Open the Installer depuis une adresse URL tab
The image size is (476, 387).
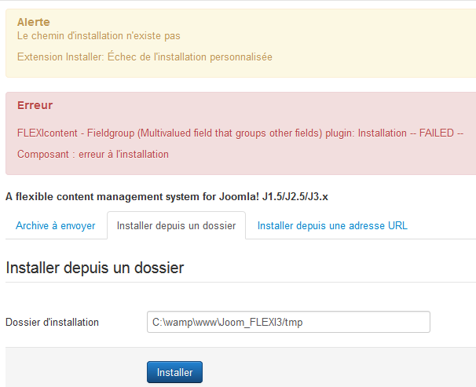tap(332, 225)
